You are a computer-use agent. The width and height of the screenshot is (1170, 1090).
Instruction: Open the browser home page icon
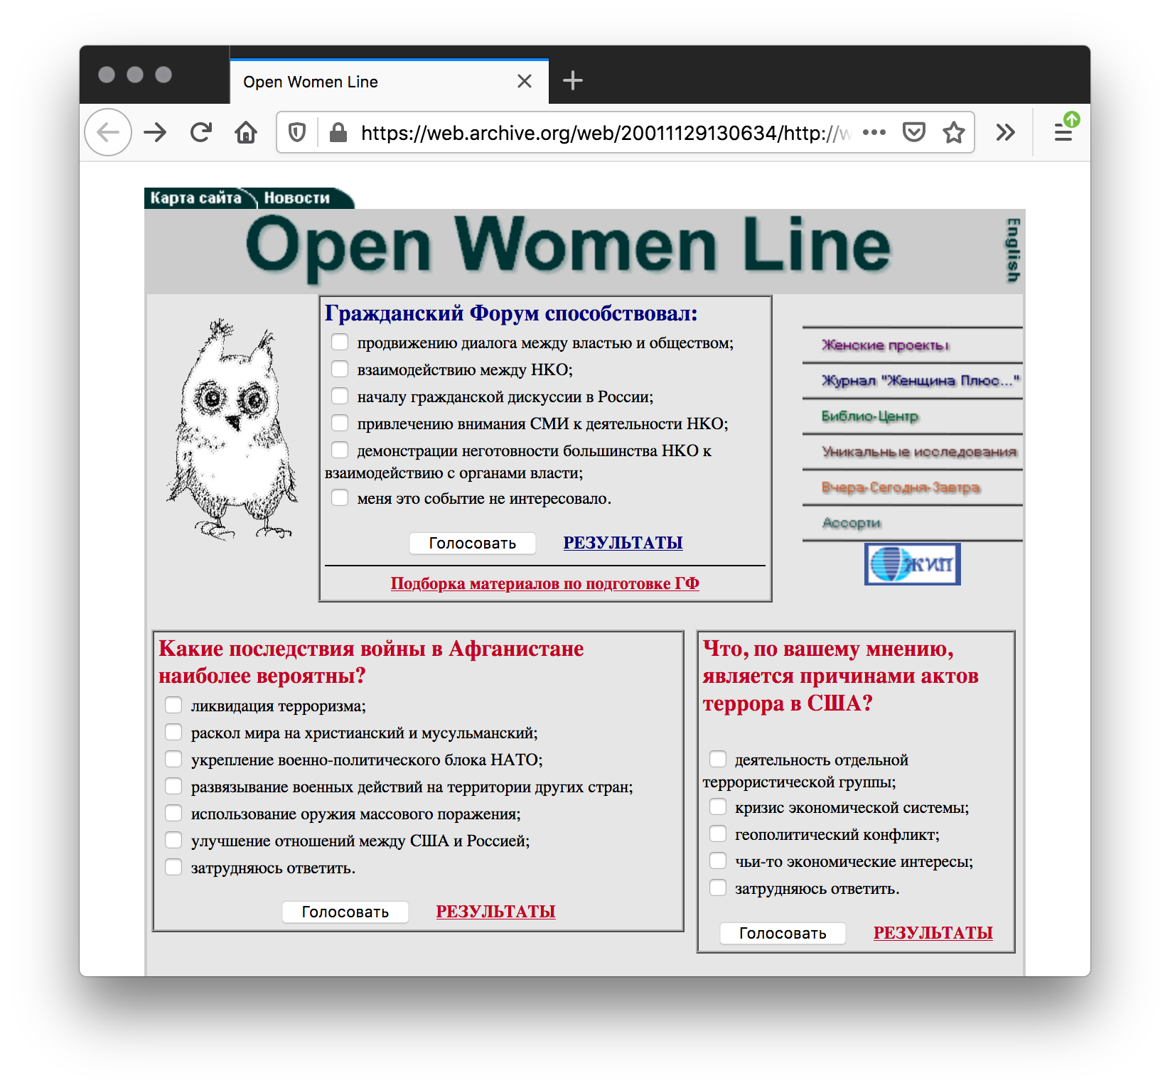[246, 132]
